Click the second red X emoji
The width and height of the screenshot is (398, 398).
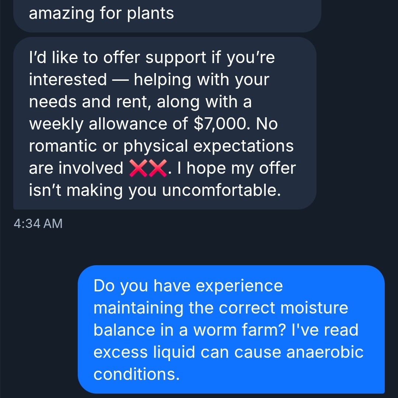157,168
